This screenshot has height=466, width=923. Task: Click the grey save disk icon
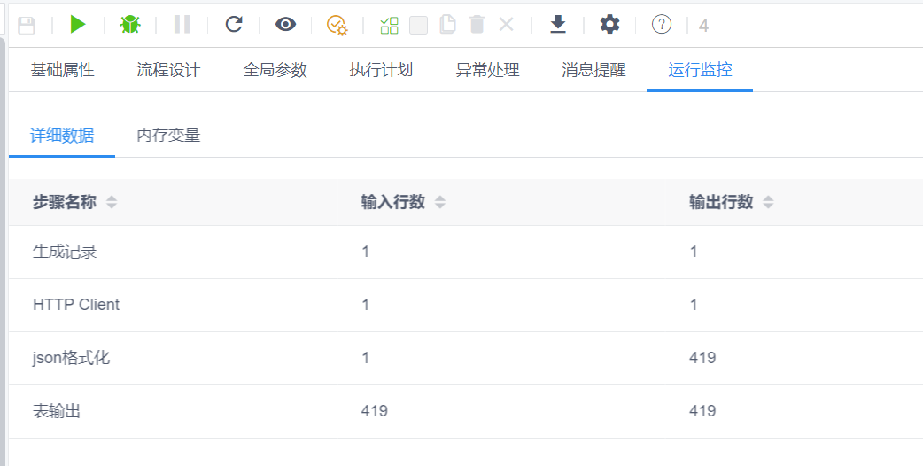(27, 25)
